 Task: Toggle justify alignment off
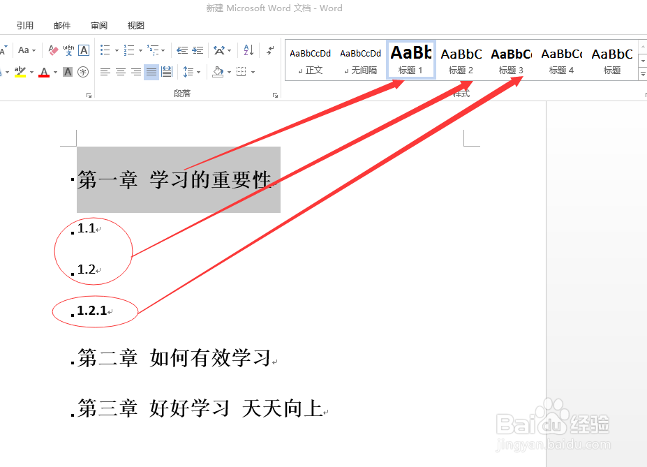click(150, 72)
